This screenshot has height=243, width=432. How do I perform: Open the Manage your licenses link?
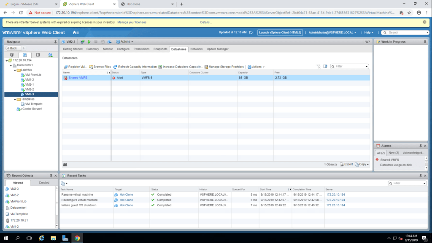132,22
